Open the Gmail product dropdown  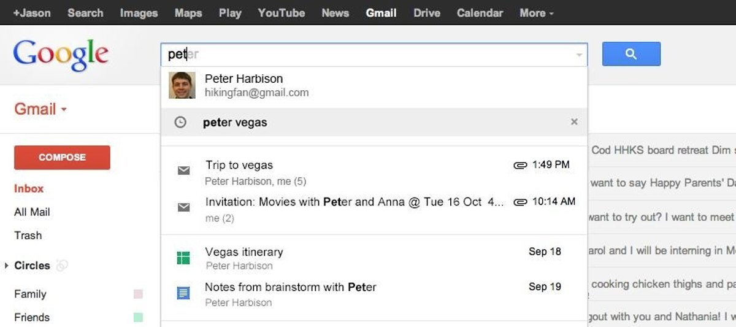tap(40, 110)
